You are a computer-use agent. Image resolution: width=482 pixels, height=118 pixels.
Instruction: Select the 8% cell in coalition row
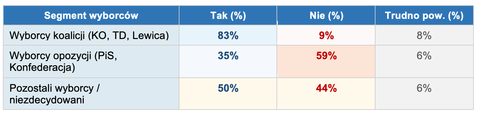pyautogui.click(x=424, y=35)
